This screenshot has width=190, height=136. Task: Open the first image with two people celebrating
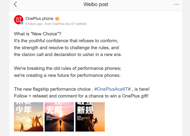tap(29, 117)
